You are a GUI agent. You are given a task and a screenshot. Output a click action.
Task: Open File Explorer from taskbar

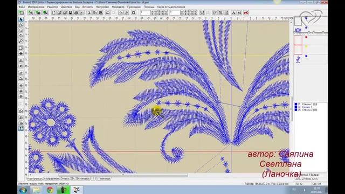(x=37, y=190)
